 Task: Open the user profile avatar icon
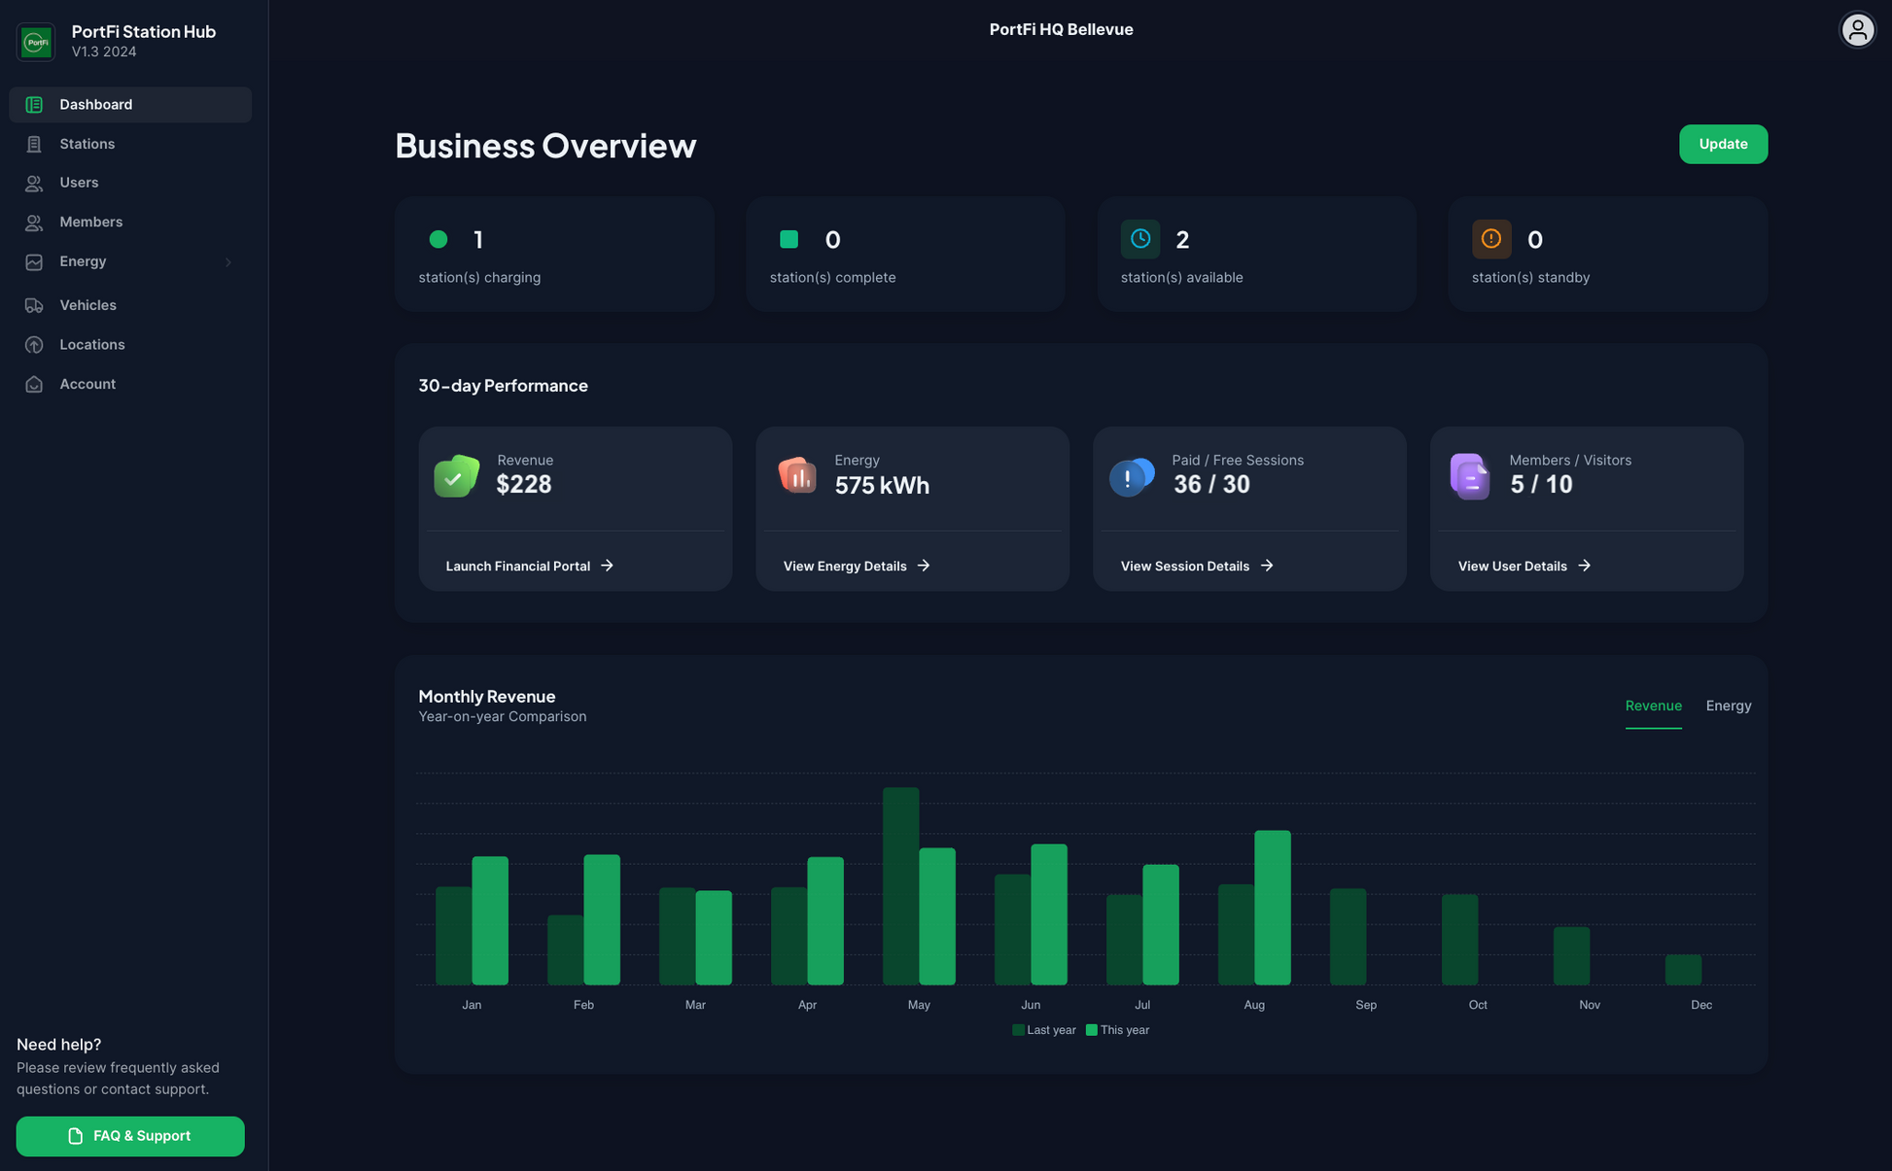(x=1857, y=29)
